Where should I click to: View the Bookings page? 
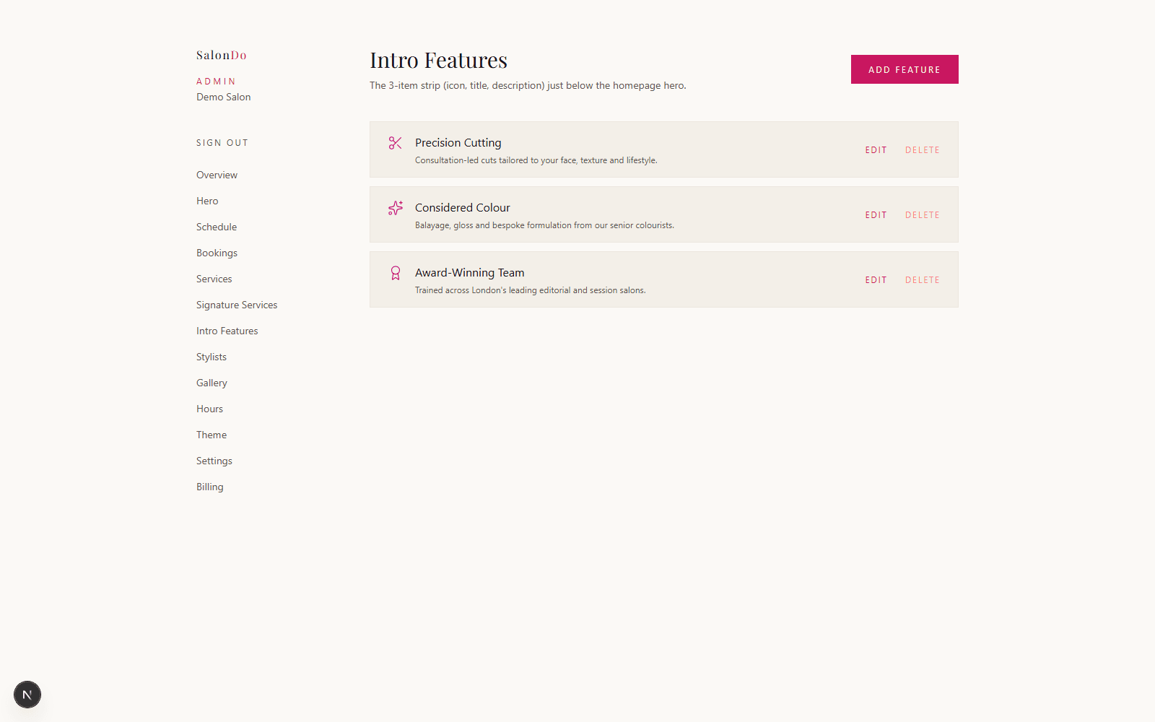point(217,253)
